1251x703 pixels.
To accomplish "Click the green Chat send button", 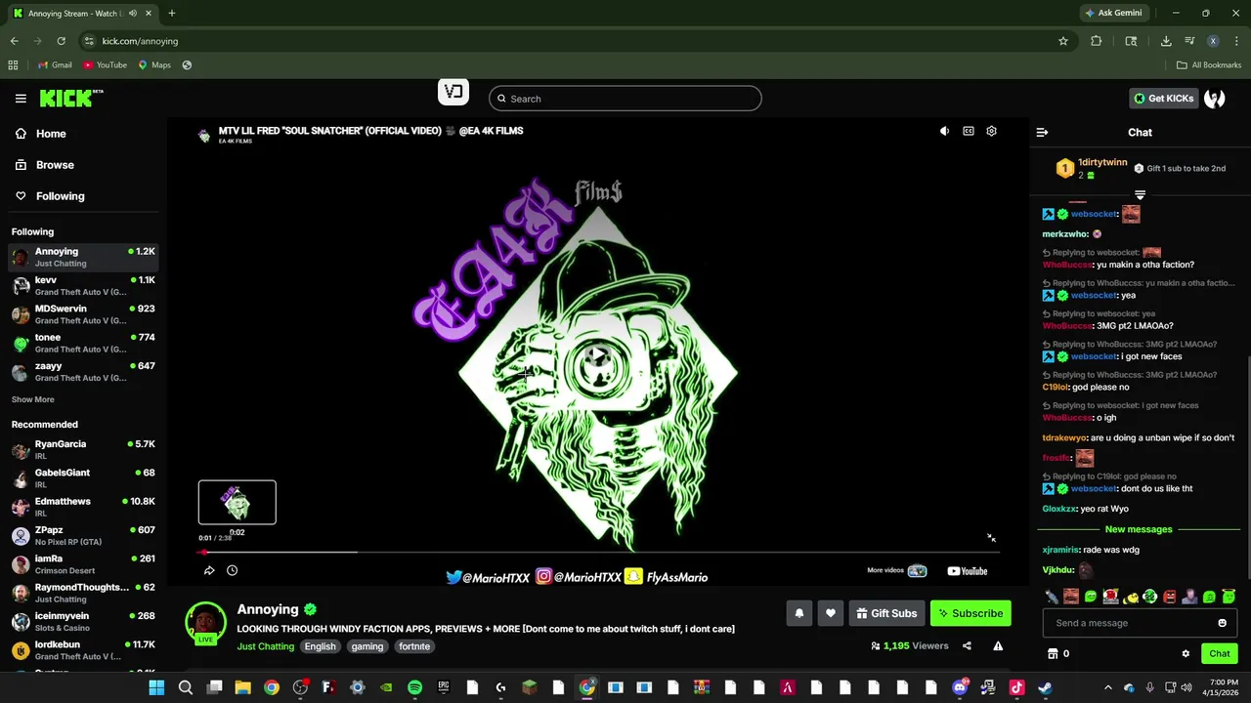I will click(1220, 653).
